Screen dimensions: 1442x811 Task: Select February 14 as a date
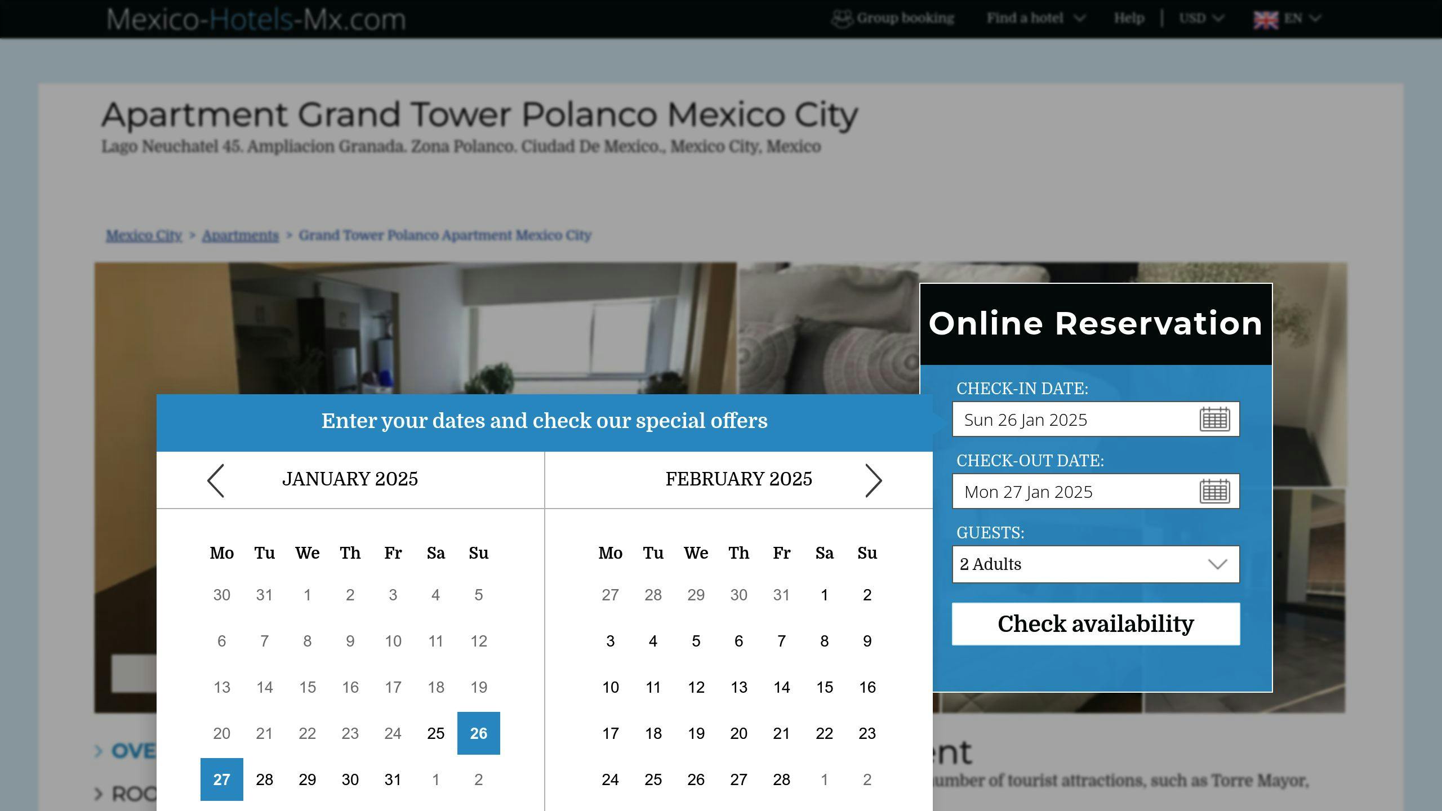[782, 687]
